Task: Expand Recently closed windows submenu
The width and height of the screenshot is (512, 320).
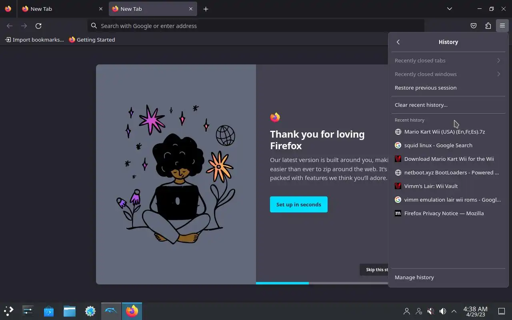Action: pos(448,74)
